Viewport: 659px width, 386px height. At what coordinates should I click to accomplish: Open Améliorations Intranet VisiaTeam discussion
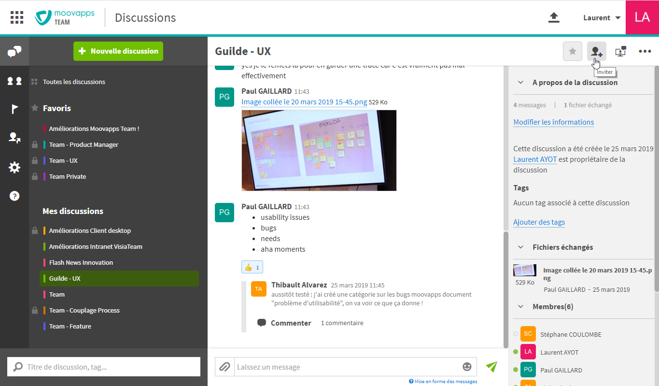96,246
